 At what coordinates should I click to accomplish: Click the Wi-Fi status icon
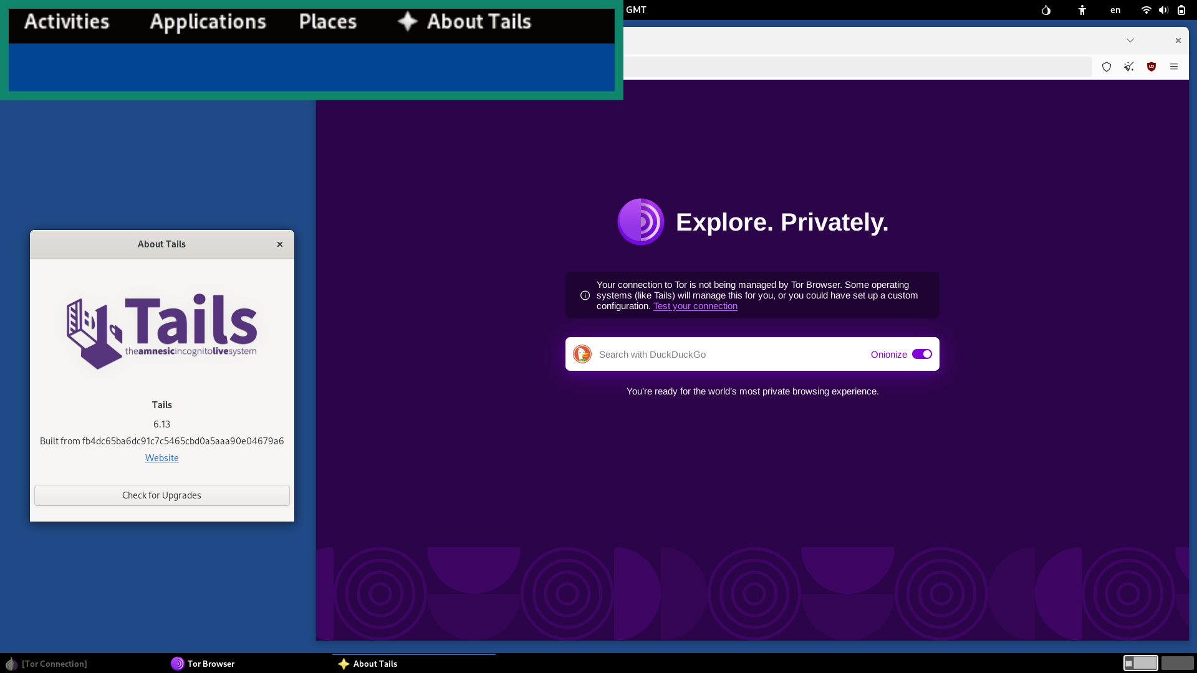1146,10
